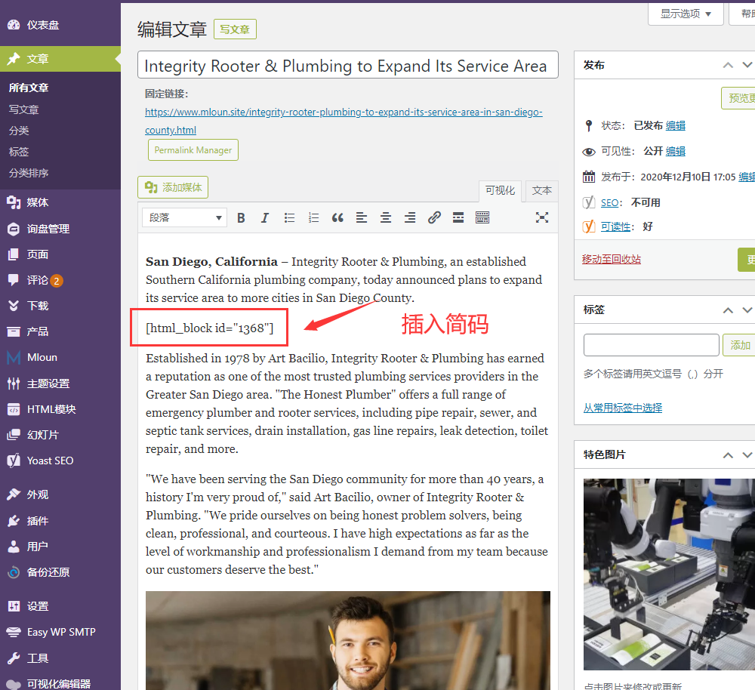755x690 pixels.
Task: Click 添加 button to add tag
Action: pyautogui.click(x=740, y=345)
